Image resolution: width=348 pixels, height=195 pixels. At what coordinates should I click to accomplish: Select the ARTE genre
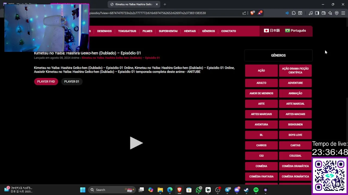point(261,104)
